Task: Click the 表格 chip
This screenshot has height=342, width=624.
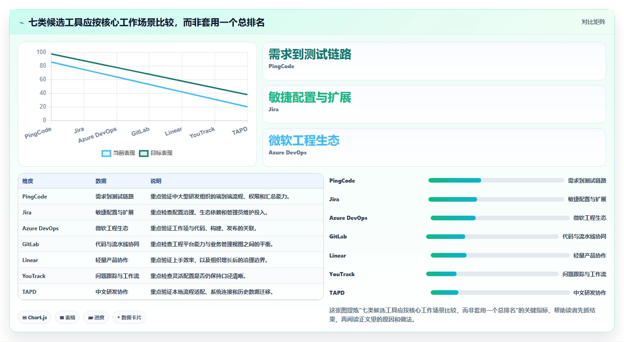Action: [67, 317]
